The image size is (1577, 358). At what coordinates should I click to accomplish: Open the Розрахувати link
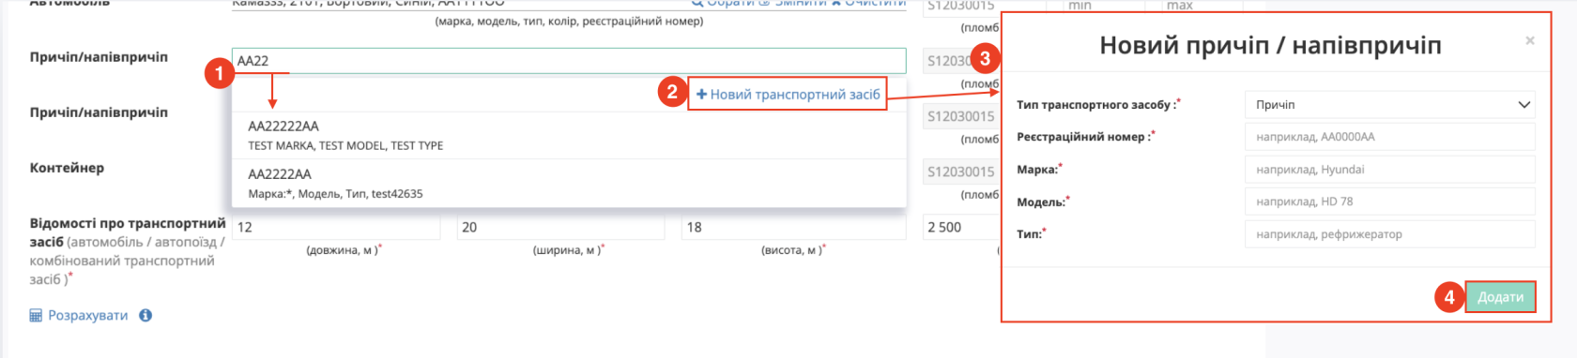click(87, 316)
